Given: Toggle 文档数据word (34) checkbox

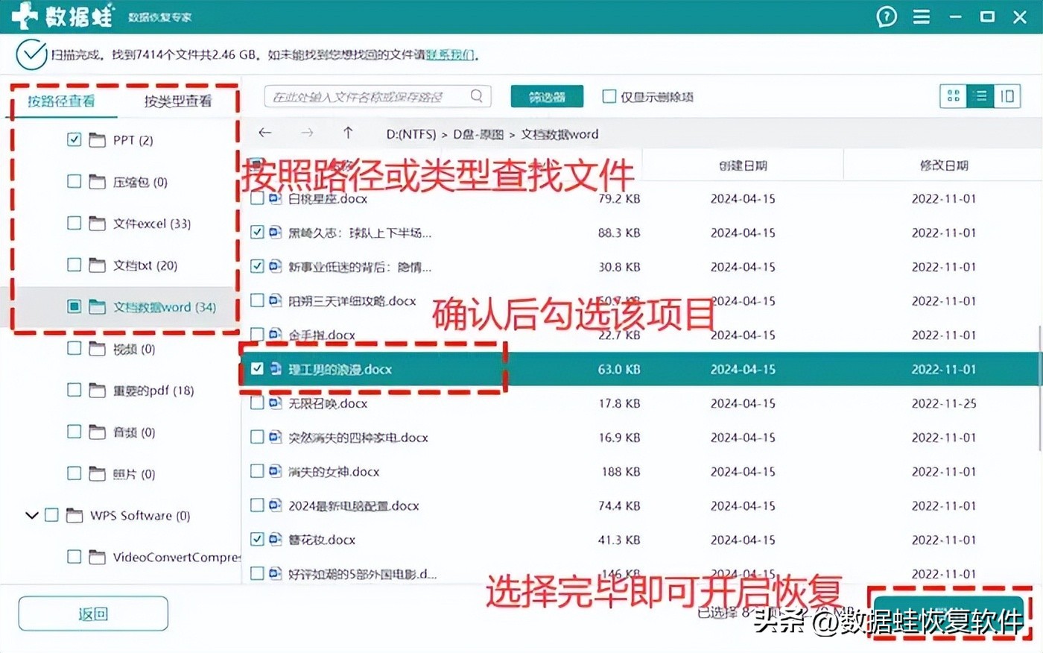Looking at the screenshot, I should pos(74,306).
